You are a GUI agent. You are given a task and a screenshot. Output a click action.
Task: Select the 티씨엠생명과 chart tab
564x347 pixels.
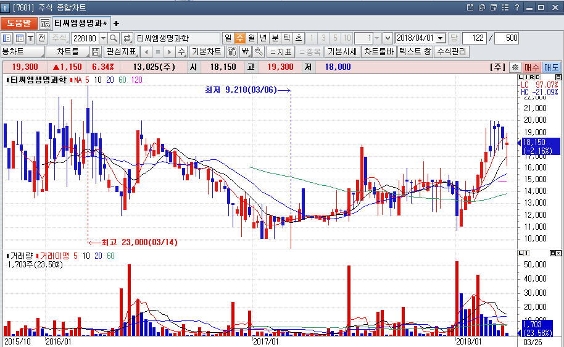click(80, 23)
